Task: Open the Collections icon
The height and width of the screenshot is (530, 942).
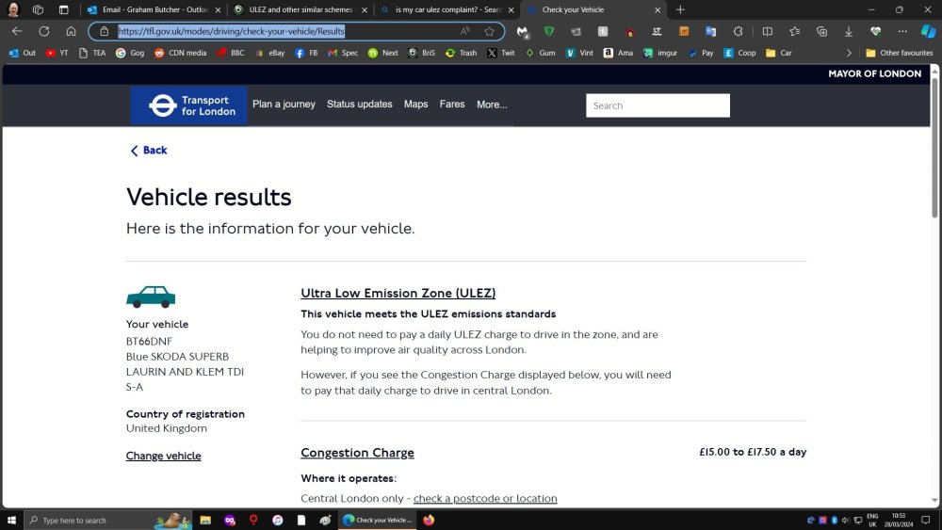Action: [821, 31]
